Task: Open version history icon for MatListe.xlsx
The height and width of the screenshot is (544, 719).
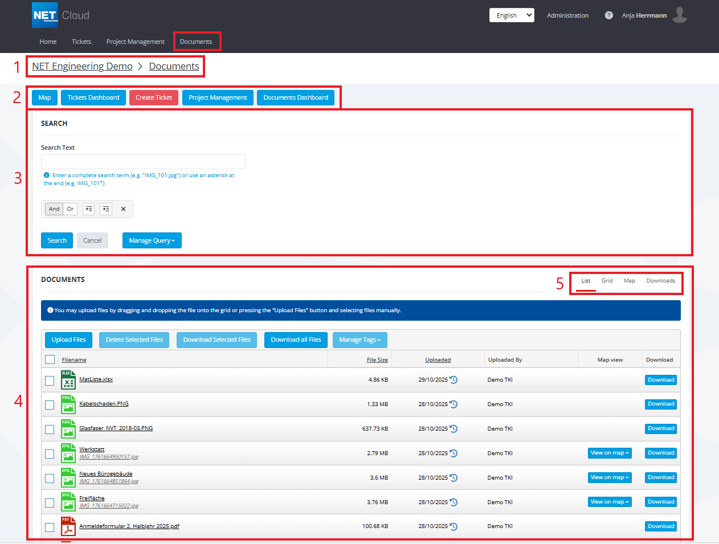Action: tap(454, 380)
